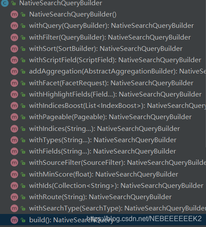Viewport: 206px width, 227px height.
Task: Click the method icon next to build()
Action: tap(14, 220)
